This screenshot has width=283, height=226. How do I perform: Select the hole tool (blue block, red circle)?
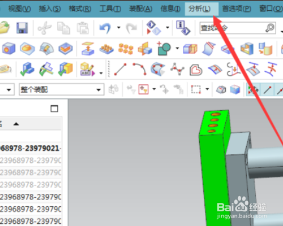(x=8, y=48)
